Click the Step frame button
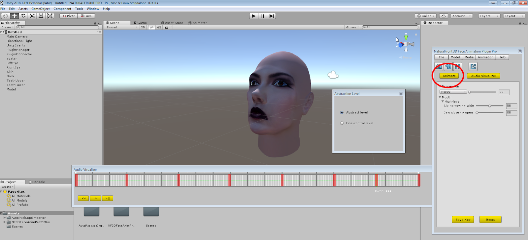This screenshot has height=240, width=528. [x=272, y=16]
